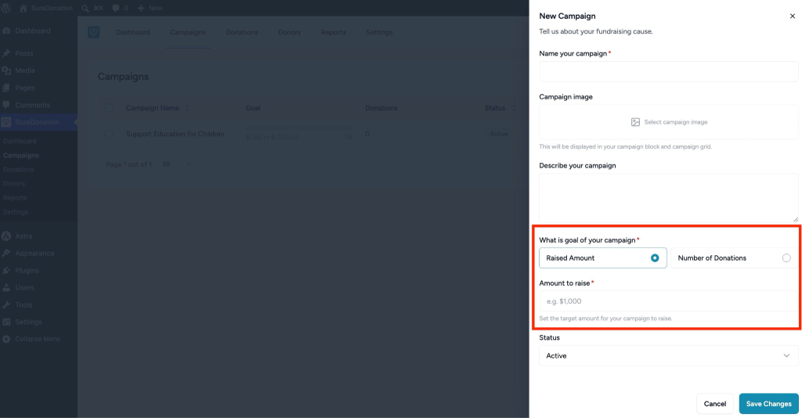
Task: Click the Page 1 out of 1 text
Action: 129,164
